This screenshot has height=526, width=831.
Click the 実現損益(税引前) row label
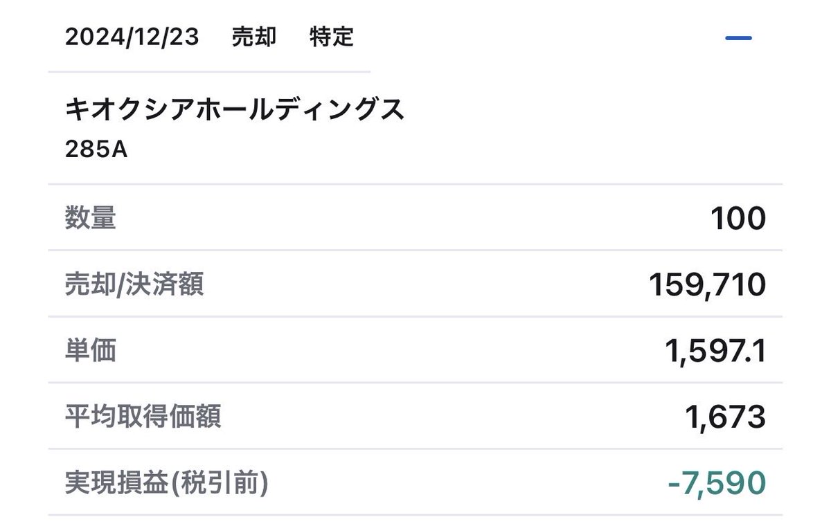click(x=166, y=483)
